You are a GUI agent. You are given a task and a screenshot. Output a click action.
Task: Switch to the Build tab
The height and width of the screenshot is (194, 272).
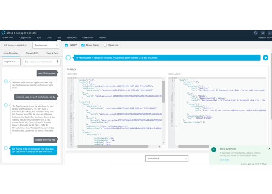39,38
